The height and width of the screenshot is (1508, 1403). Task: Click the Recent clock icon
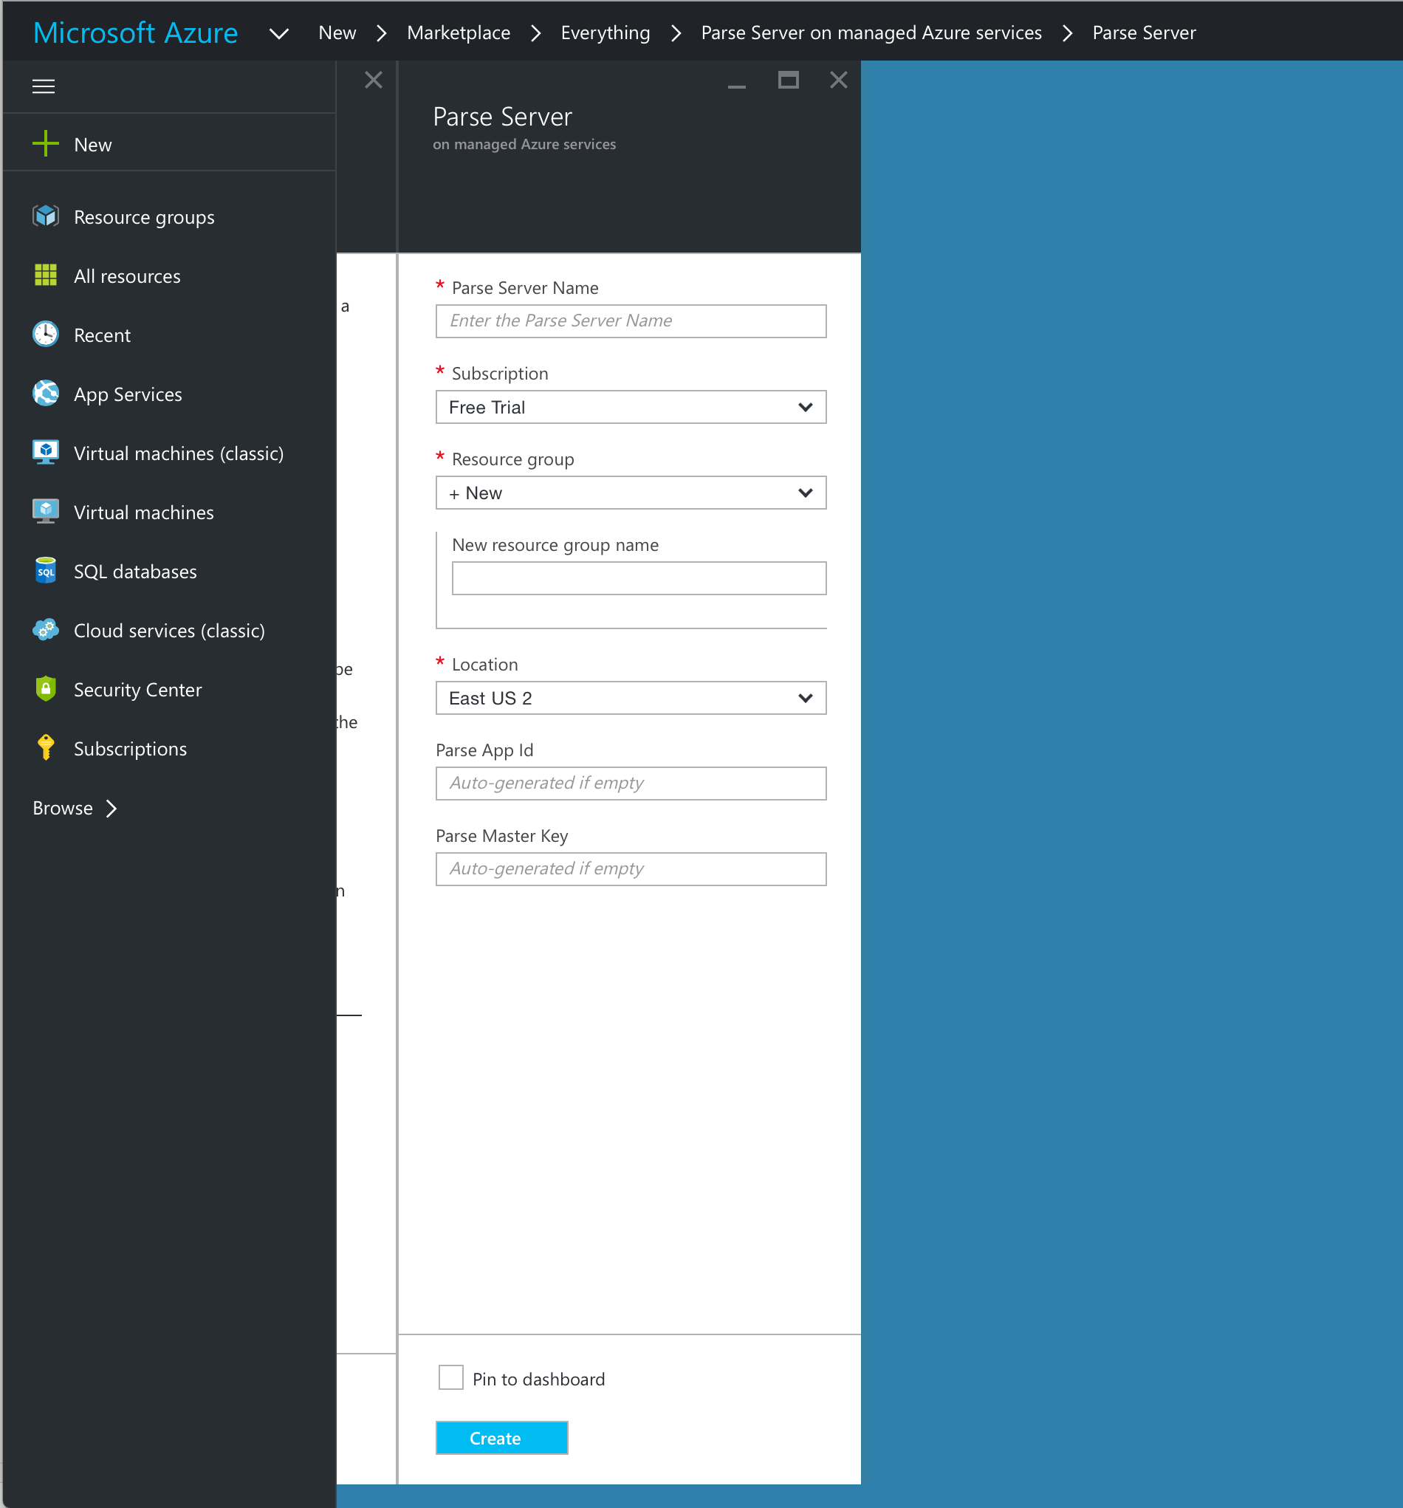tap(46, 334)
